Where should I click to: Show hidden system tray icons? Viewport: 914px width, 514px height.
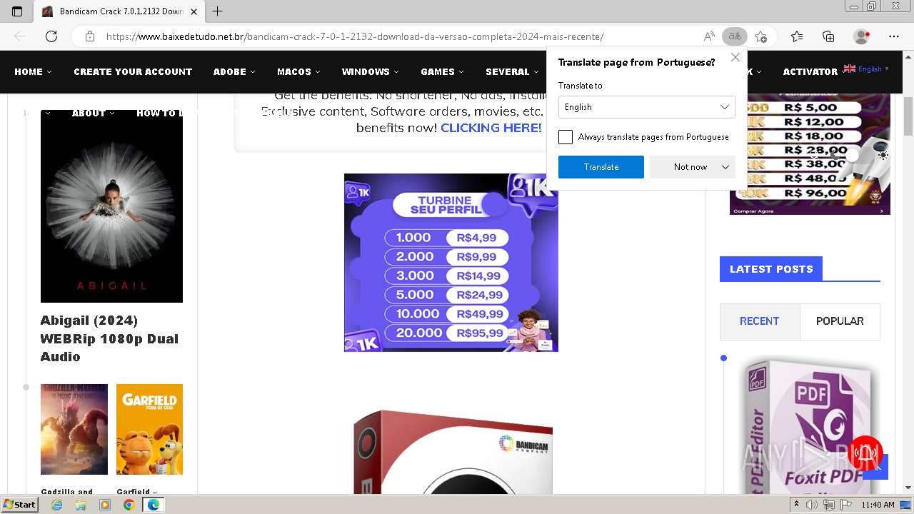click(797, 505)
